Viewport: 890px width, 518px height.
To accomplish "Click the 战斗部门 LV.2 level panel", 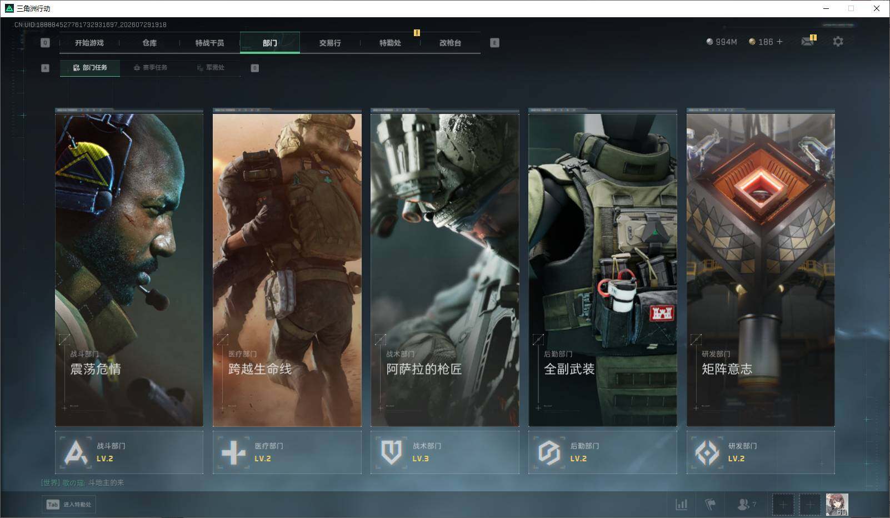I will [129, 452].
